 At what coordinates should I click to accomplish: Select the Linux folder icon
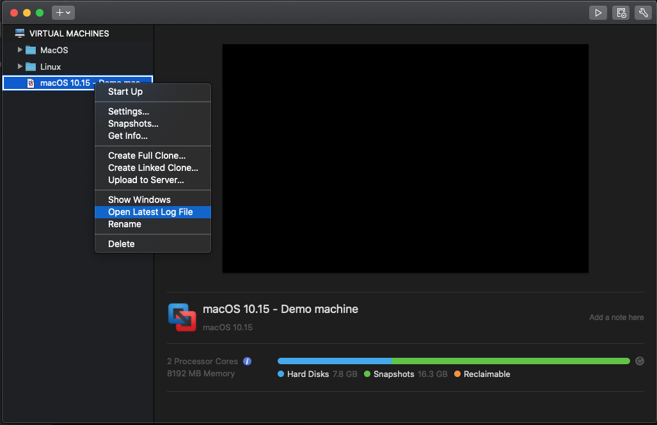pos(31,67)
